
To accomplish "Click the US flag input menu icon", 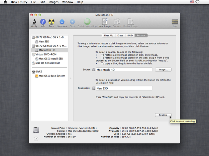I will [192, 2].
